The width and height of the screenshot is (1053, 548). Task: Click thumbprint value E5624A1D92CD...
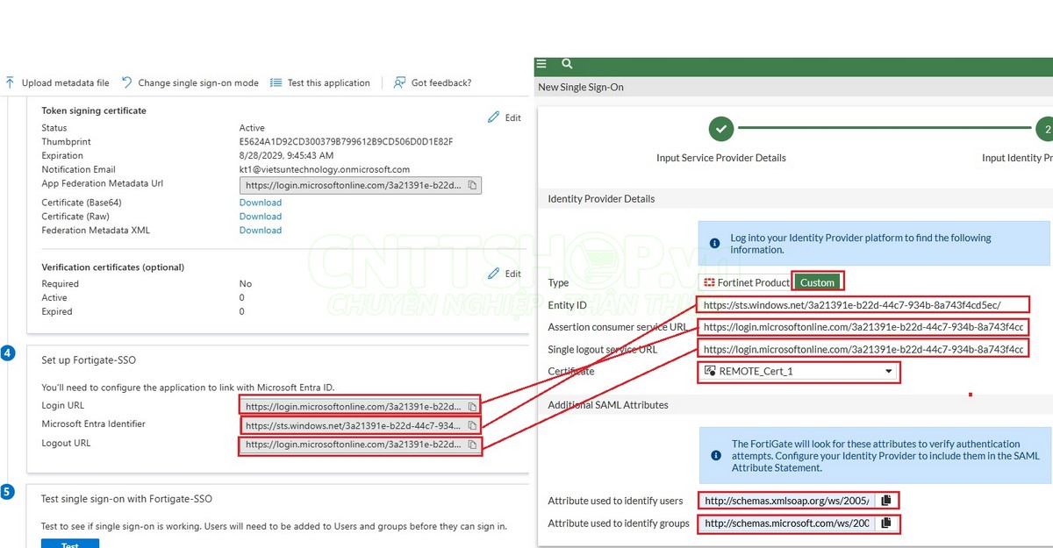[x=346, y=142]
